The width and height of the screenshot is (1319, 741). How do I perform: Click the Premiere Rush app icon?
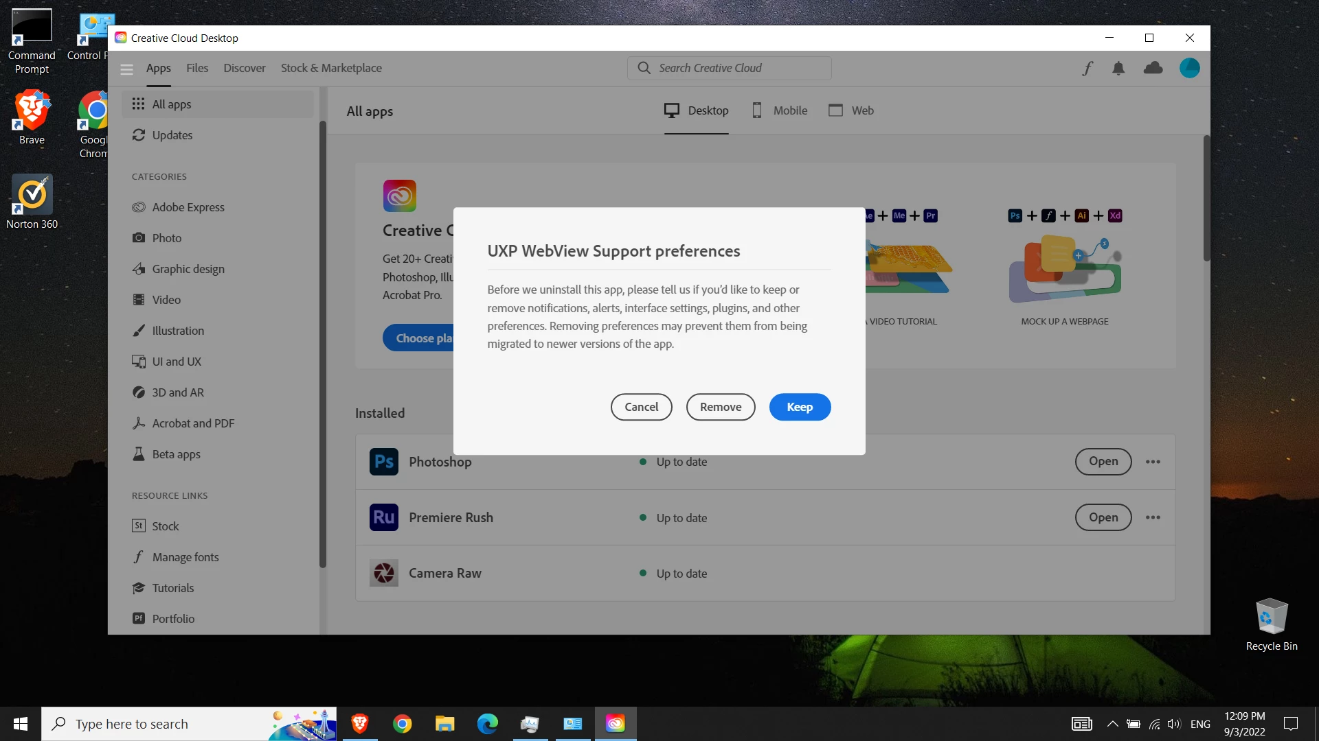[x=384, y=517]
